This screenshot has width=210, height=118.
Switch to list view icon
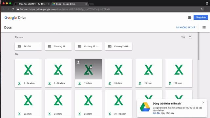pos(204,27)
